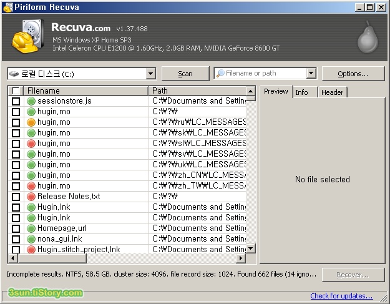This screenshot has width=390, height=304.
Task: Switch to the Info tab
Action: point(305,92)
